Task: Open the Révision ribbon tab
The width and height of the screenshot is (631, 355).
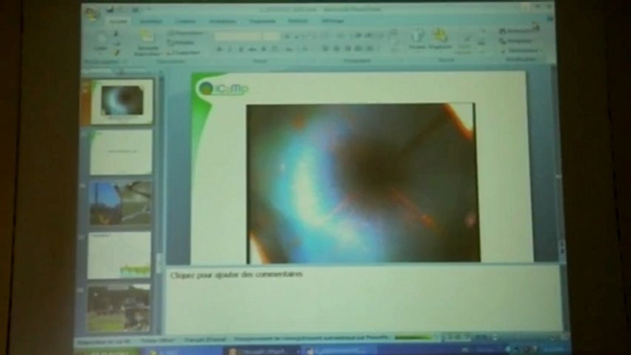Action: point(297,21)
